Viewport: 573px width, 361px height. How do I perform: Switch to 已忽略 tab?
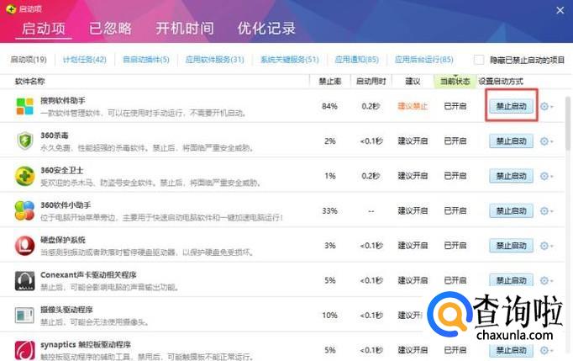tap(110, 29)
